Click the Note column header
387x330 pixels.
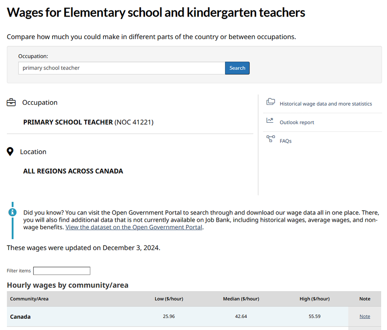365,299
